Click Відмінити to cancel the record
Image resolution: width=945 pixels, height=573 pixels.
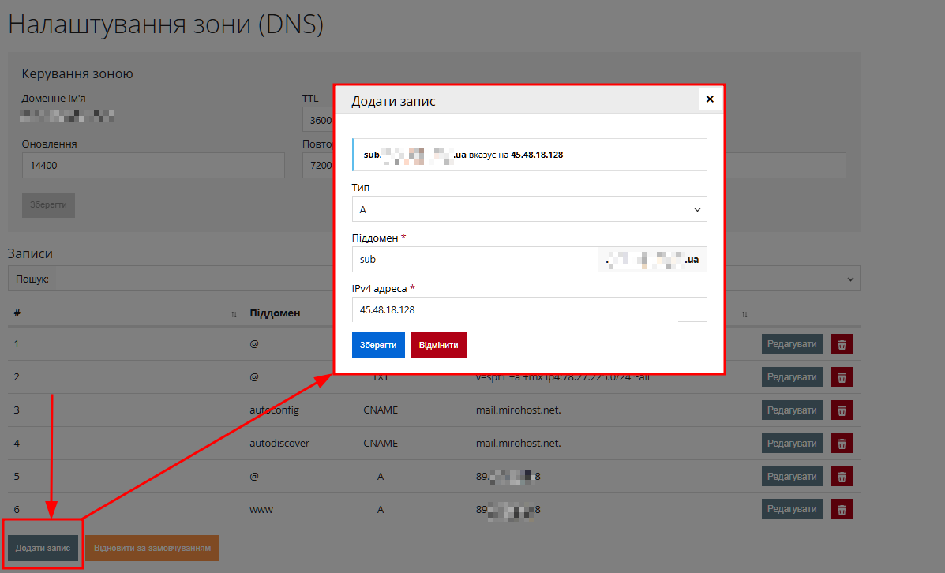pos(438,344)
